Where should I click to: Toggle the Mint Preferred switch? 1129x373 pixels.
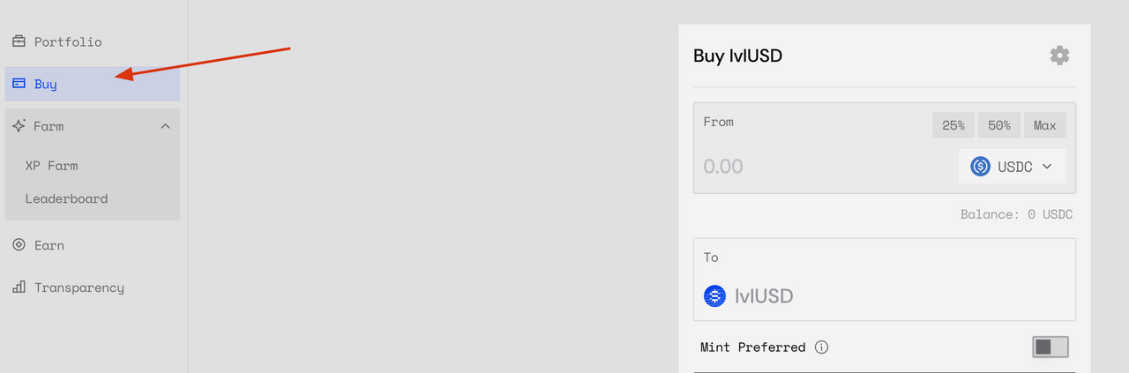[1050, 347]
